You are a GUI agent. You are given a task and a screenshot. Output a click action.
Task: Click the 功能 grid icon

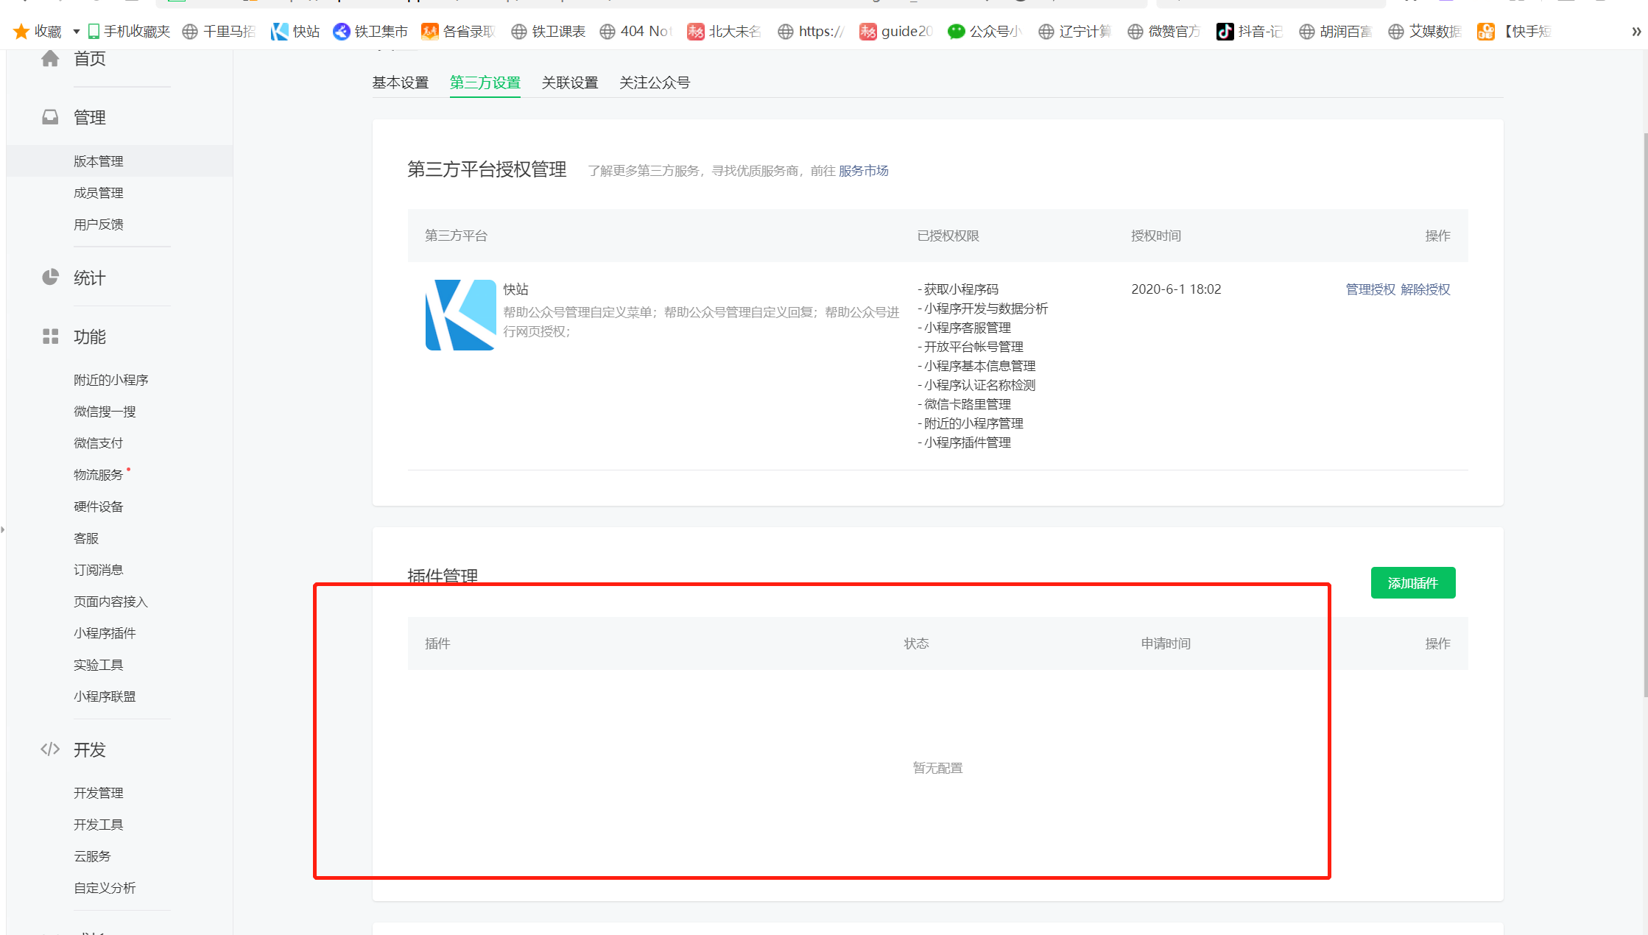50,336
